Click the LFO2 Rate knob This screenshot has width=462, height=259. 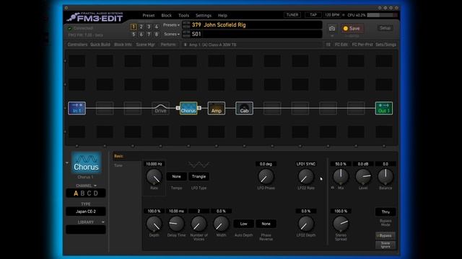coord(306,176)
